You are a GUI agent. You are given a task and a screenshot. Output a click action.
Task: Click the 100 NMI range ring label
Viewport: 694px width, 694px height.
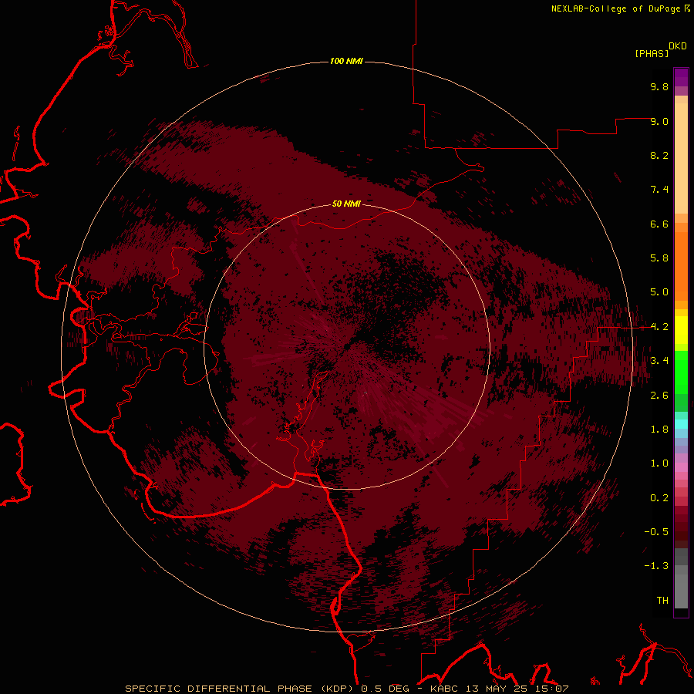click(346, 61)
